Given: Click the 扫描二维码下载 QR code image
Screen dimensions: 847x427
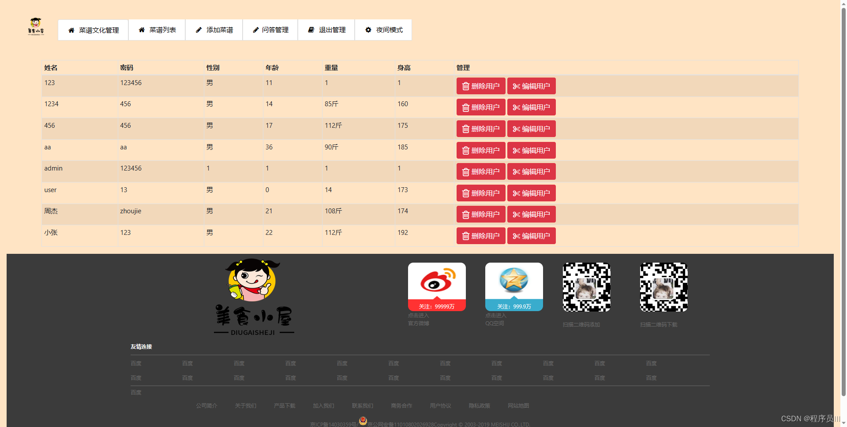Looking at the screenshot, I should click(x=664, y=287).
